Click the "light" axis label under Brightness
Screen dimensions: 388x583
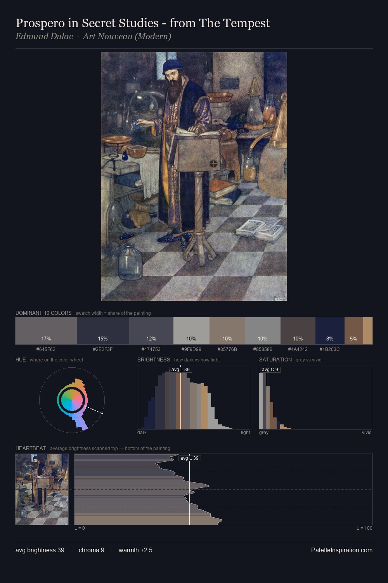[245, 433]
